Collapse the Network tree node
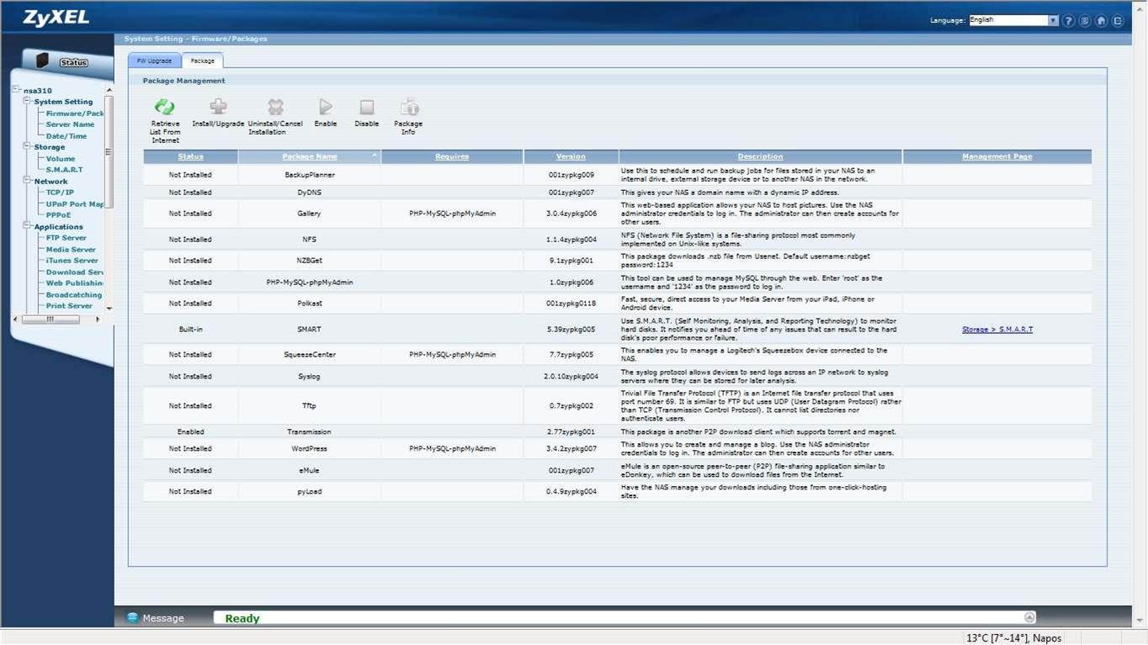Viewport: 1148px width, 645px height. point(27,181)
